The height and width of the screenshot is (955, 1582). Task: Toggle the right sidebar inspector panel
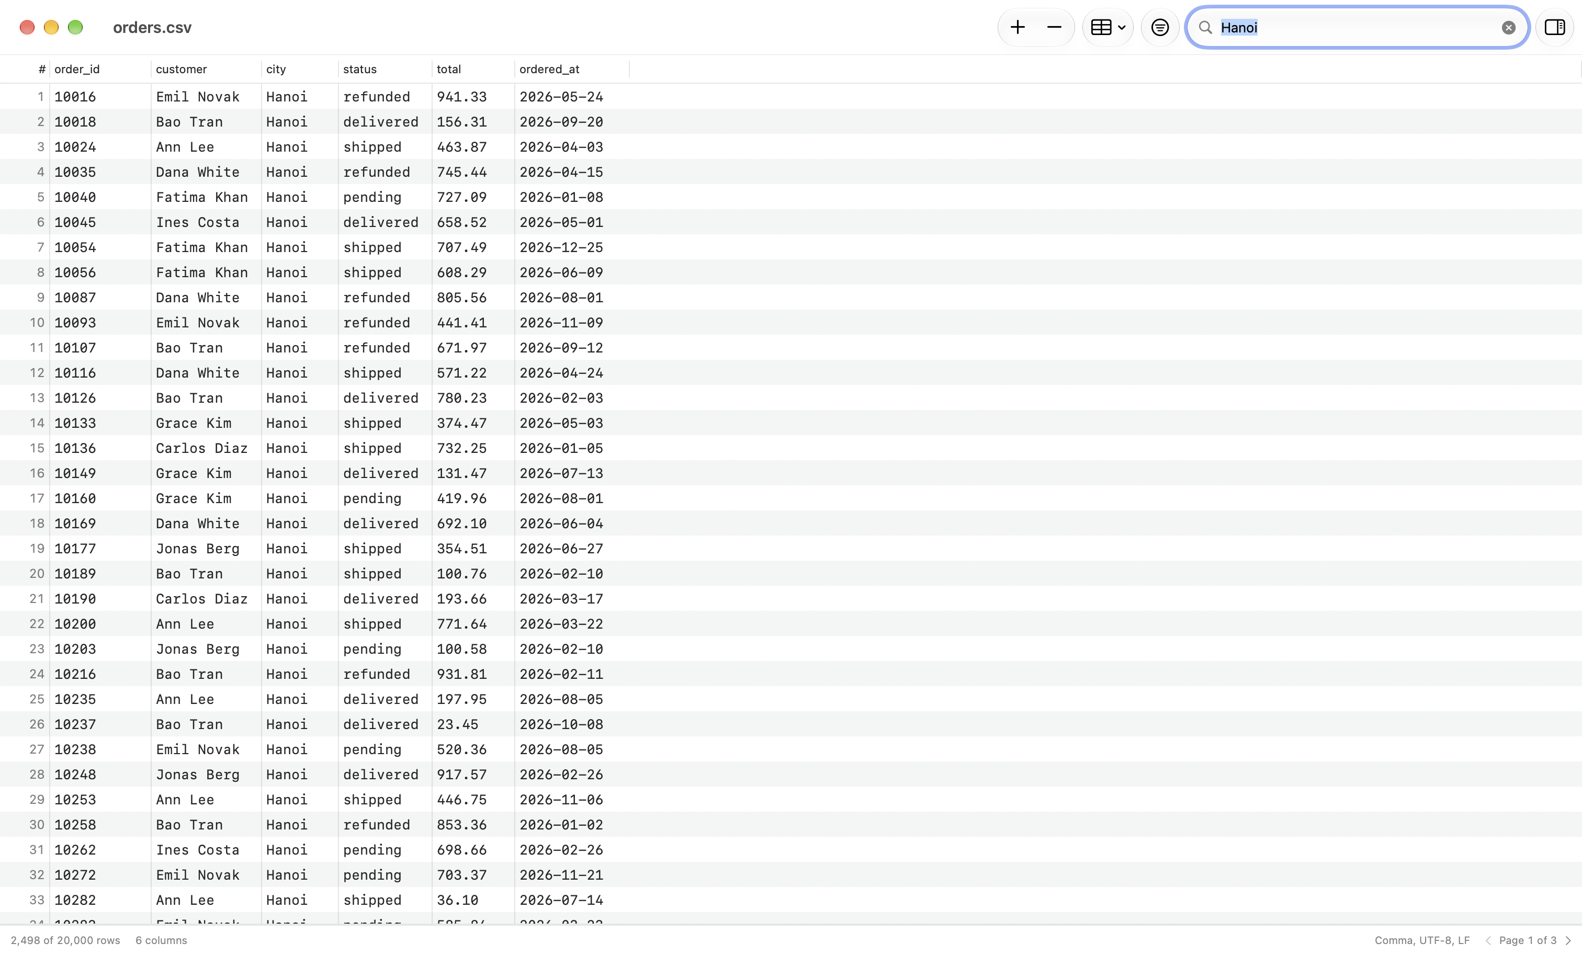coord(1554,27)
